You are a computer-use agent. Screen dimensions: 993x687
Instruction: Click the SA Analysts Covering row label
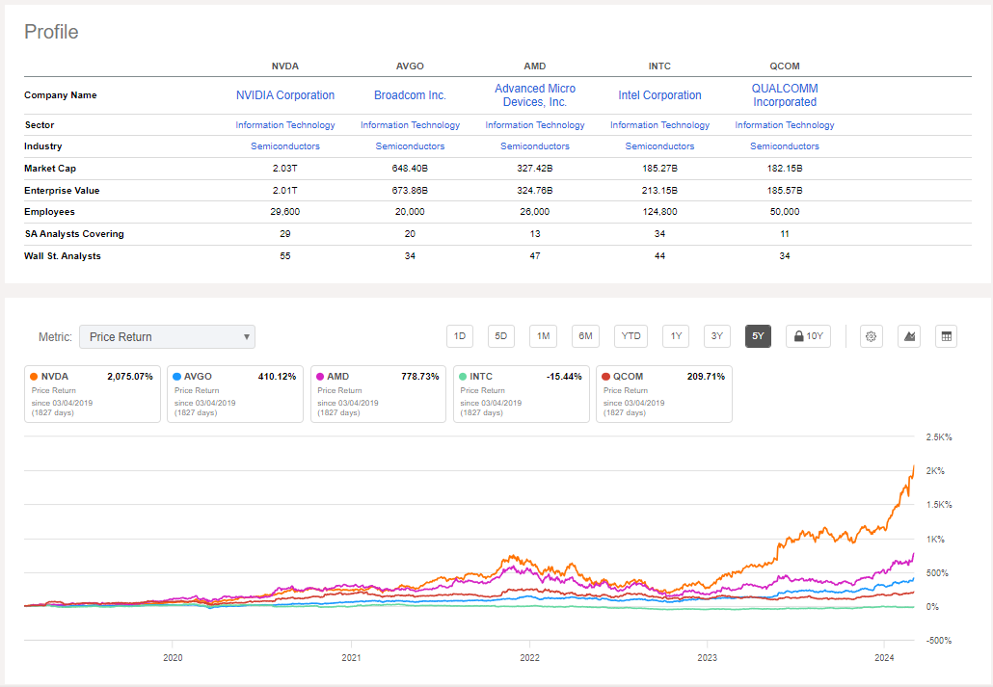74,234
